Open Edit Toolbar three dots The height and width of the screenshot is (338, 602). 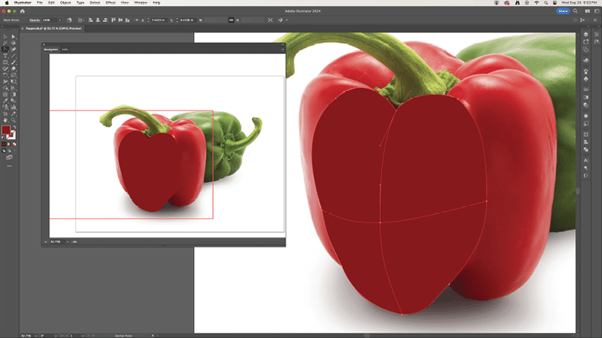point(9,166)
